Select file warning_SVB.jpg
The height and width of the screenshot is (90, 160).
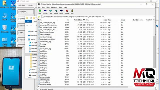click(46, 84)
